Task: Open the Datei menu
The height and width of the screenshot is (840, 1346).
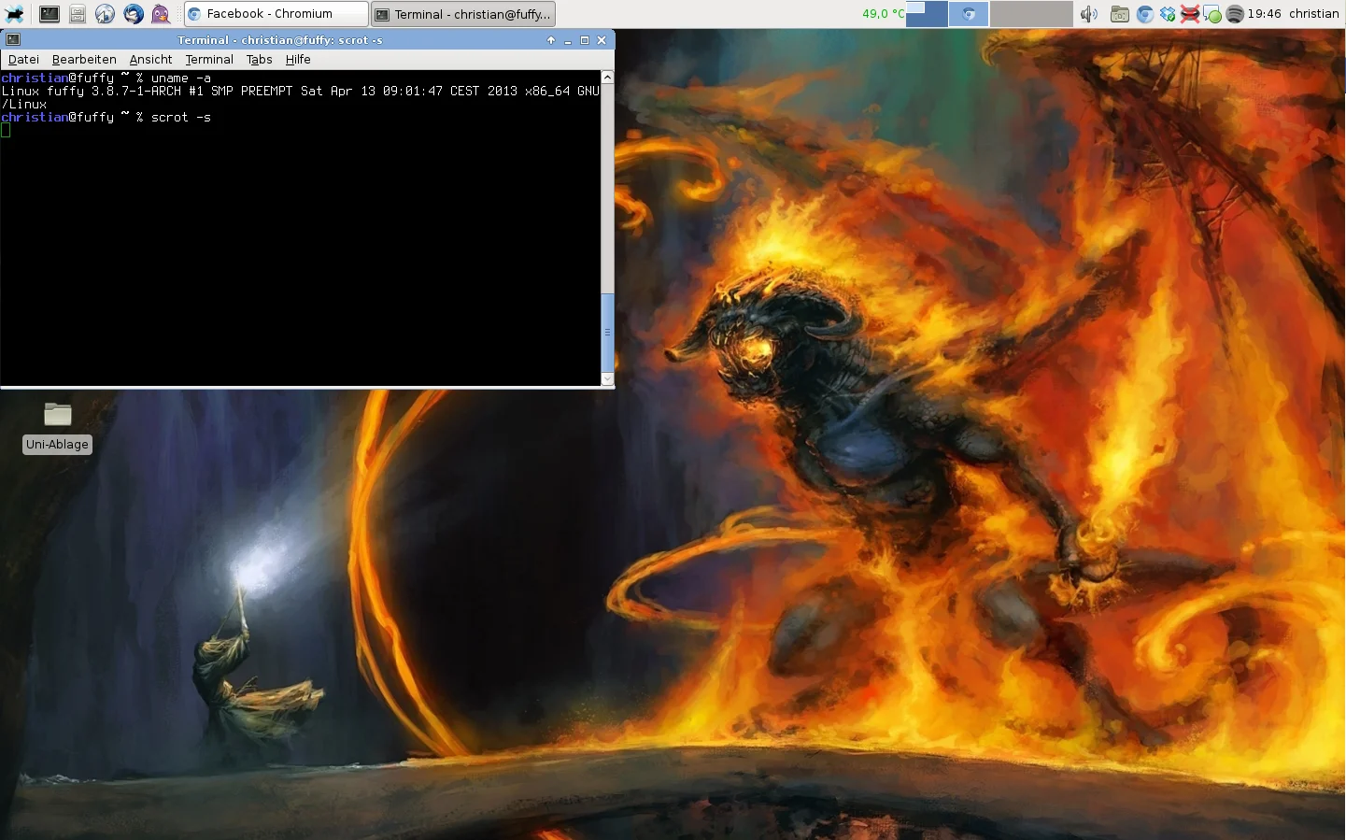Action: tap(23, 59)
